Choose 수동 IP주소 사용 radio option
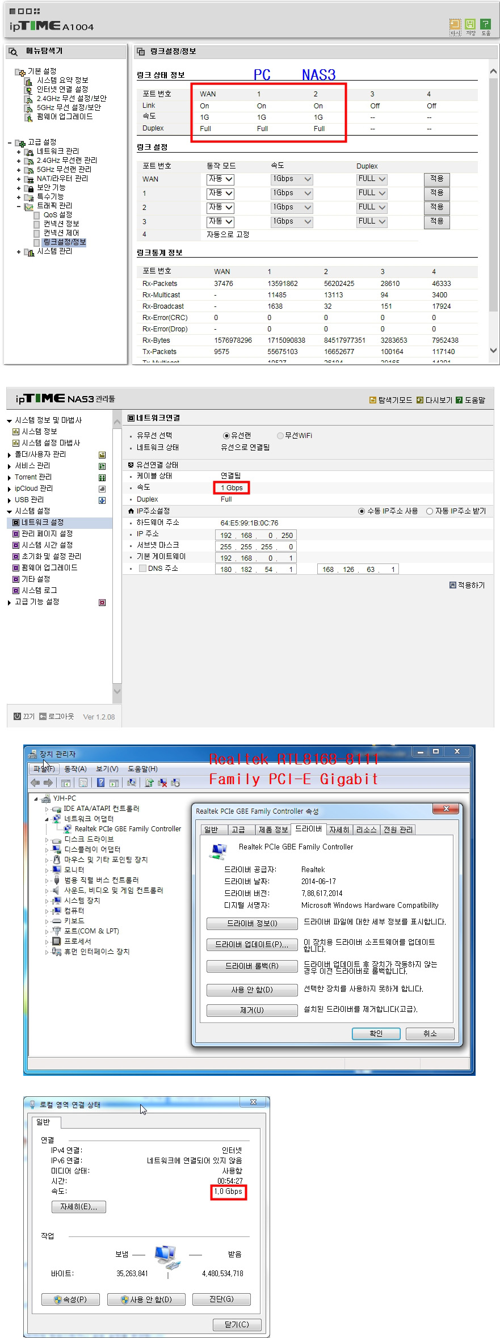Image resolution: width=500 pixels, height=1338 pixels. (362, 511)
